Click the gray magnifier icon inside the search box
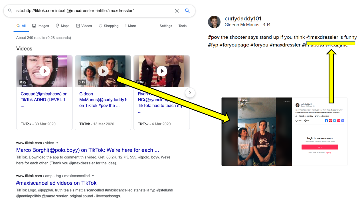 click(10, 11)
